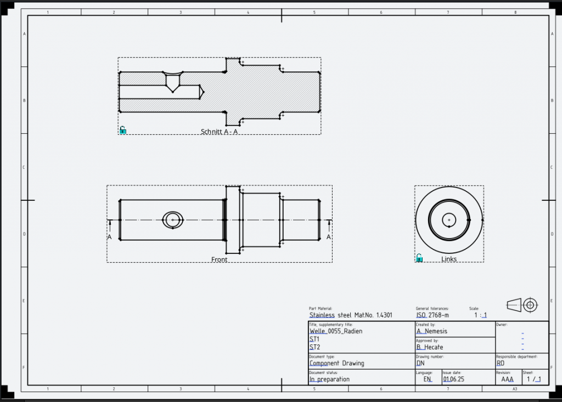Select the 'Schnitt A - A' view label
Image resolution: width=562 pixels, height=402 pixels.
click(x=219, y=132)
